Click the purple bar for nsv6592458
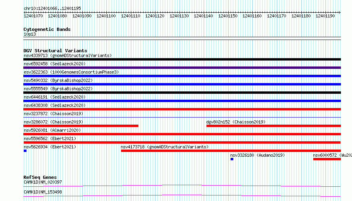The height and width of the screenshot is (201, 352). (x=182, y=68)
